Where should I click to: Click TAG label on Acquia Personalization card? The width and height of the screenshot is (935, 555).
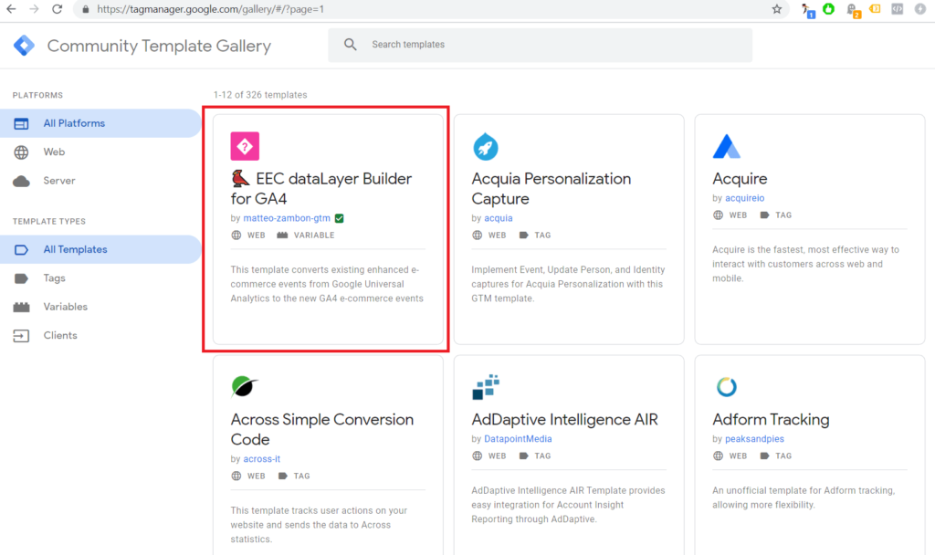point(542,236)
